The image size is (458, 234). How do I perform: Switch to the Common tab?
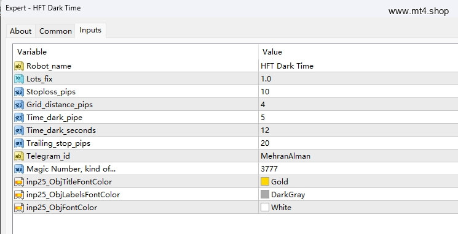[x=55, y=31]
